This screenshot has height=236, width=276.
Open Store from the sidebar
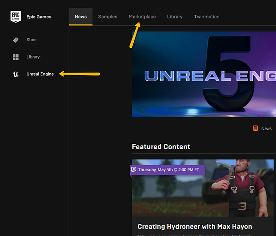point(32,40)
